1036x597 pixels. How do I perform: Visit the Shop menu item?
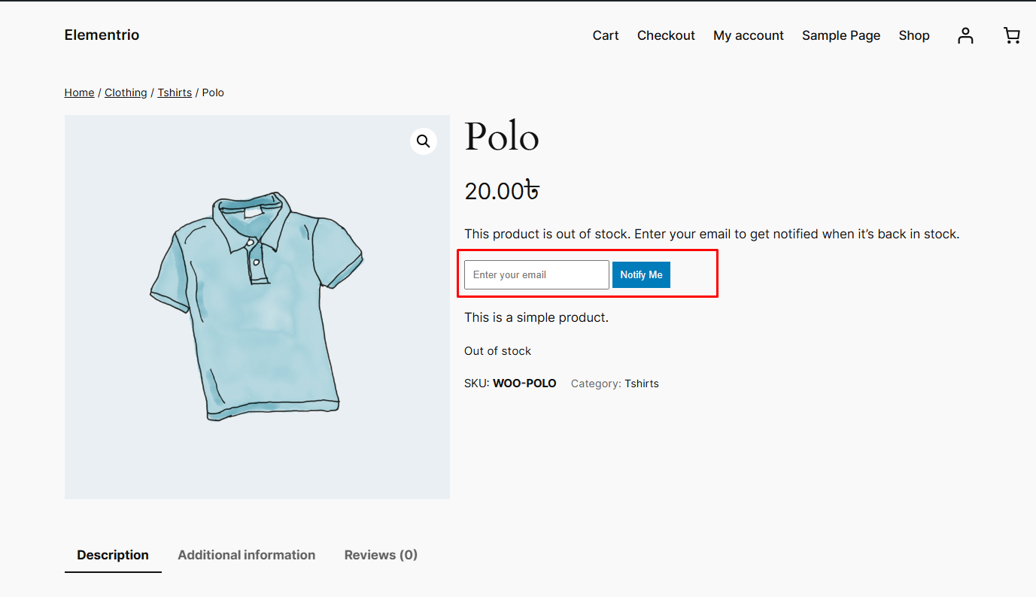point(914,35)
